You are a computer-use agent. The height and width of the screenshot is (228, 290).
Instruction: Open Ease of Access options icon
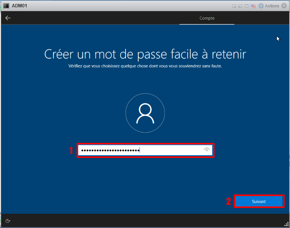(8, 221)
